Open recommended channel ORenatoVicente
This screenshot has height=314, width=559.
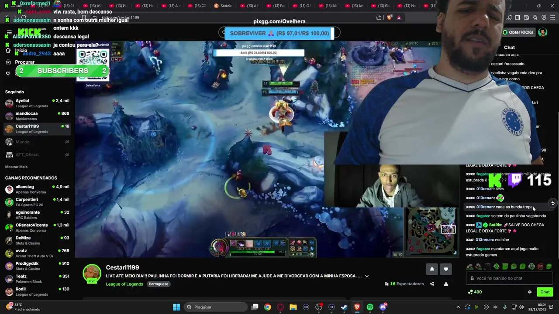[x=37, y=228]
